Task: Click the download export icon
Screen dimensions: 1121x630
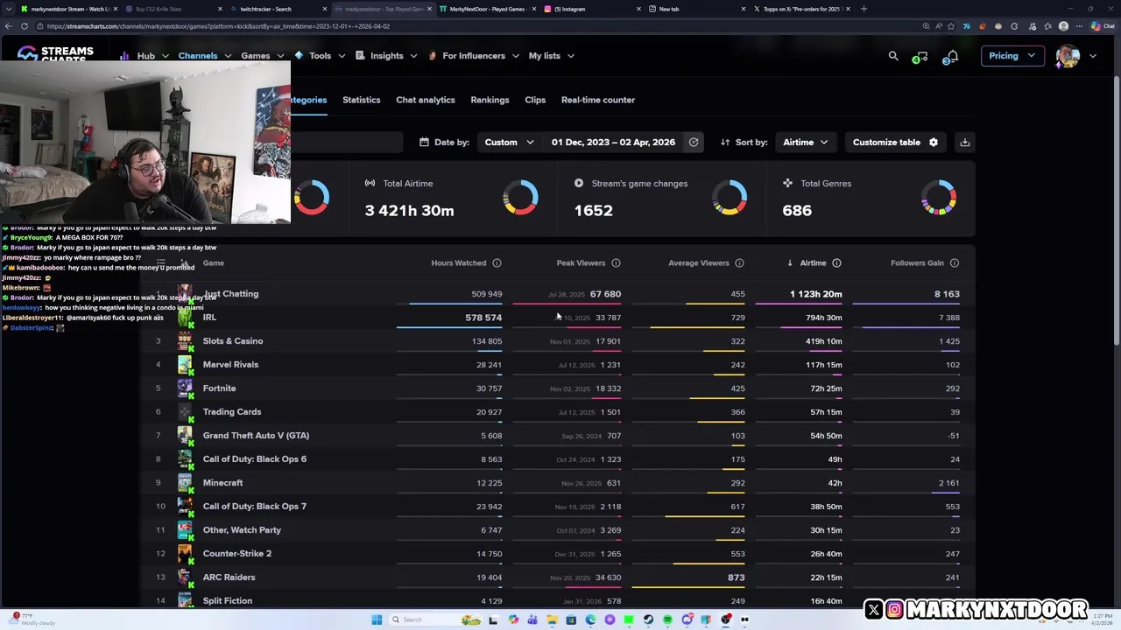Action: [964, 142]
